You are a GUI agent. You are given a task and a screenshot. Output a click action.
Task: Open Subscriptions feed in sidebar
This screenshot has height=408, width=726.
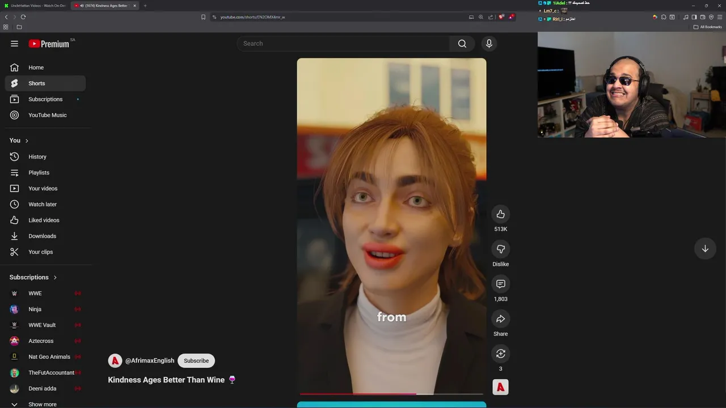tap(45, 99)
